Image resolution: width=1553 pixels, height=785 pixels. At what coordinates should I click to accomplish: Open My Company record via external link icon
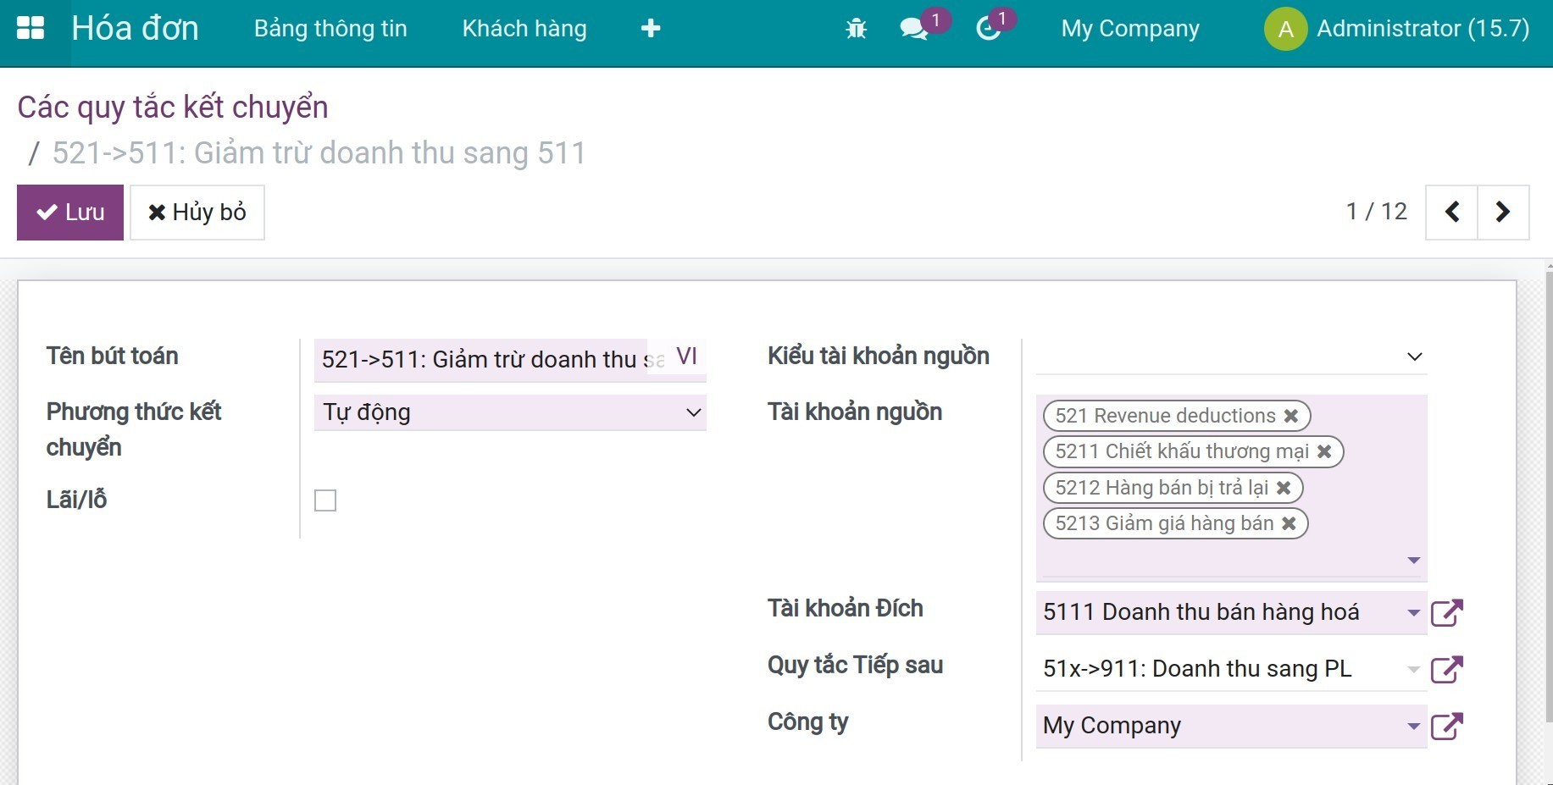[1448, 726]
